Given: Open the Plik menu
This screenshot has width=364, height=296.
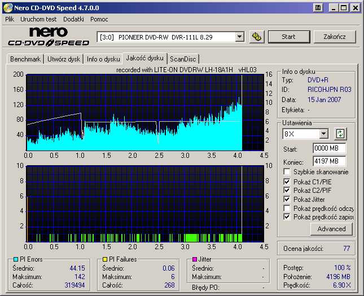Looking at the screenshot, I should [10, 19].
